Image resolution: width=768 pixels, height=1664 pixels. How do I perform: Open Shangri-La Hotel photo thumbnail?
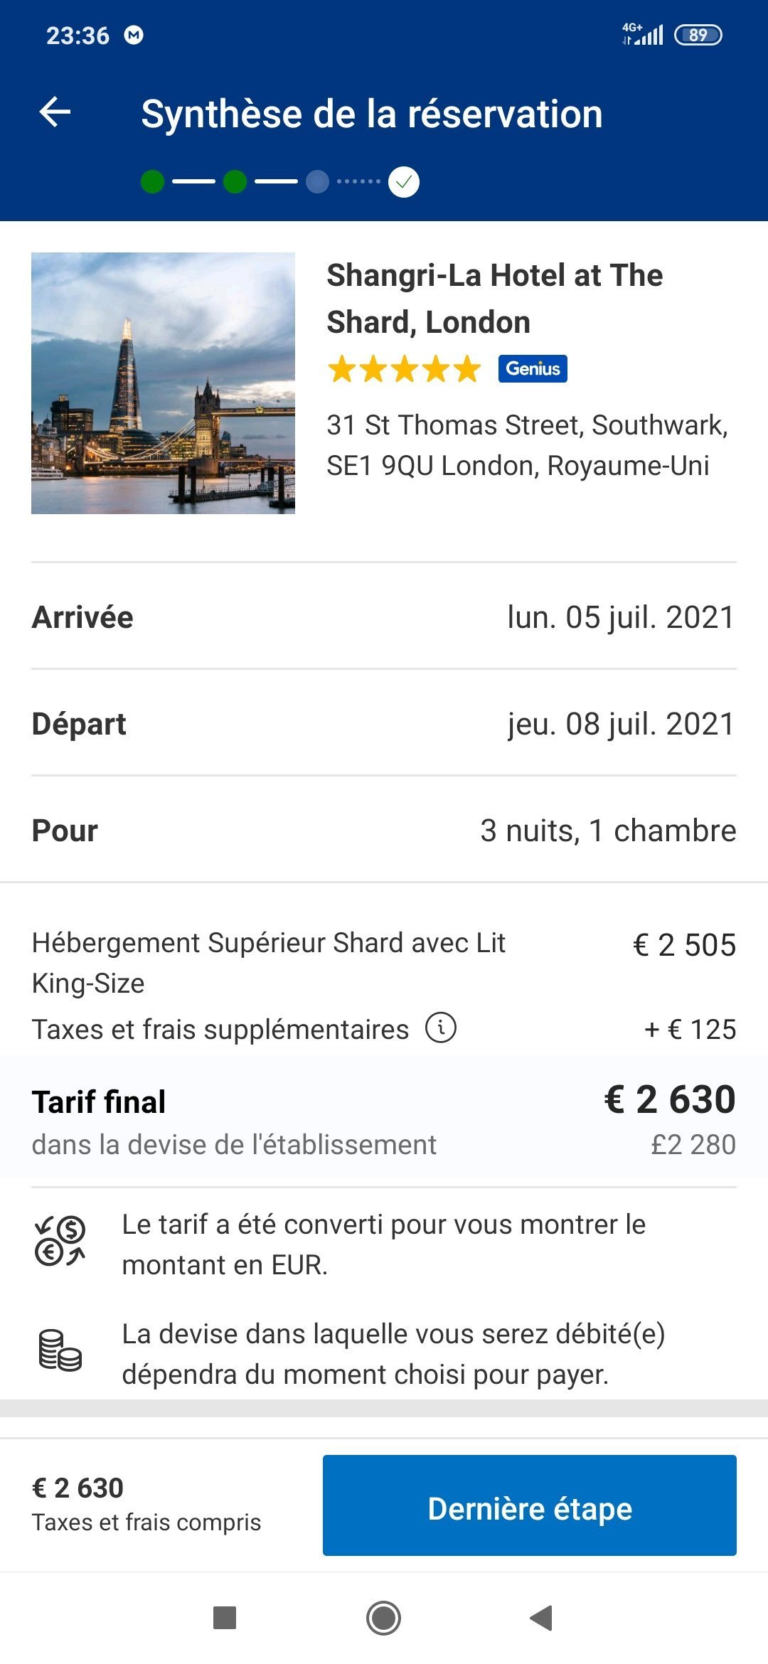click(x=163, y=383)
